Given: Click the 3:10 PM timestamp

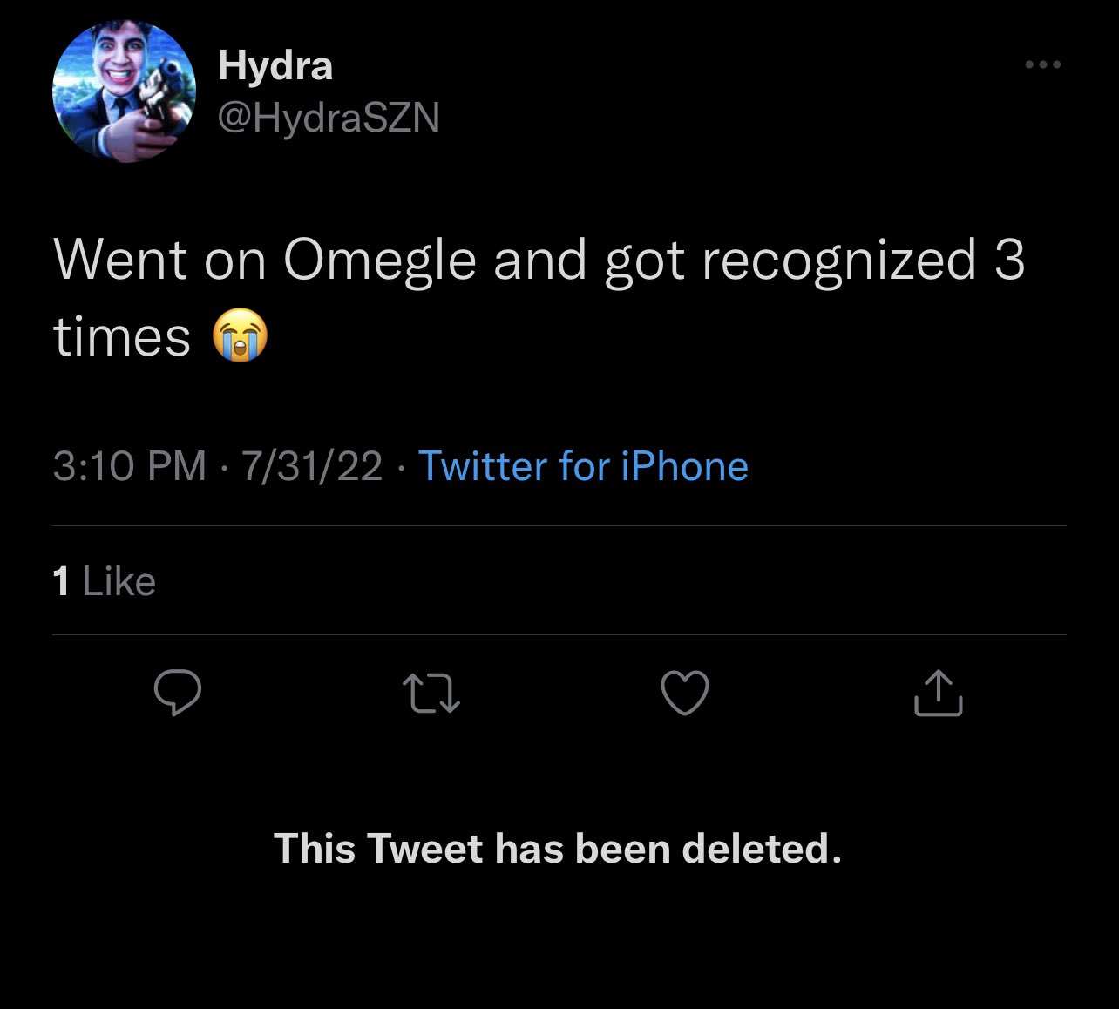Looking at the screenshot, I should click(x=129, y=466).
